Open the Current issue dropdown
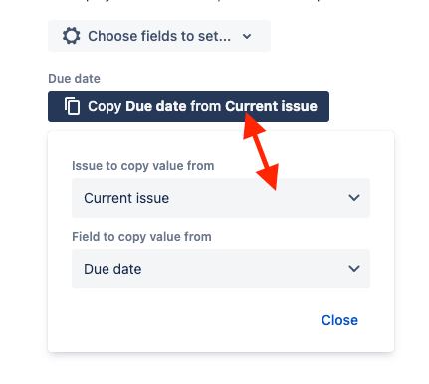This screenshot has width=429, height=384. pyautogui.click(x=221, y=198)
